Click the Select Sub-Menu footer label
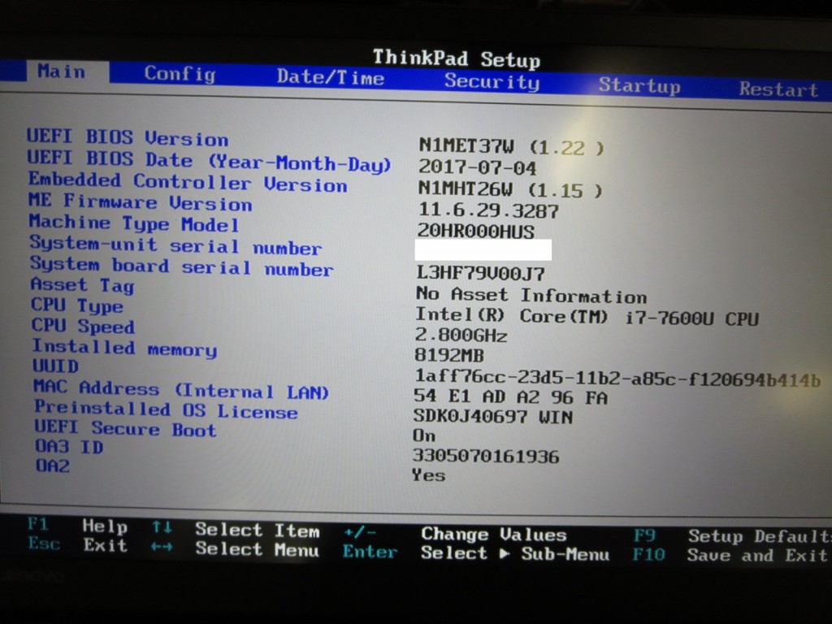Image resolution: width=832 pixels, height=624 pixels. pyautogui.click(x=515, y=553)
